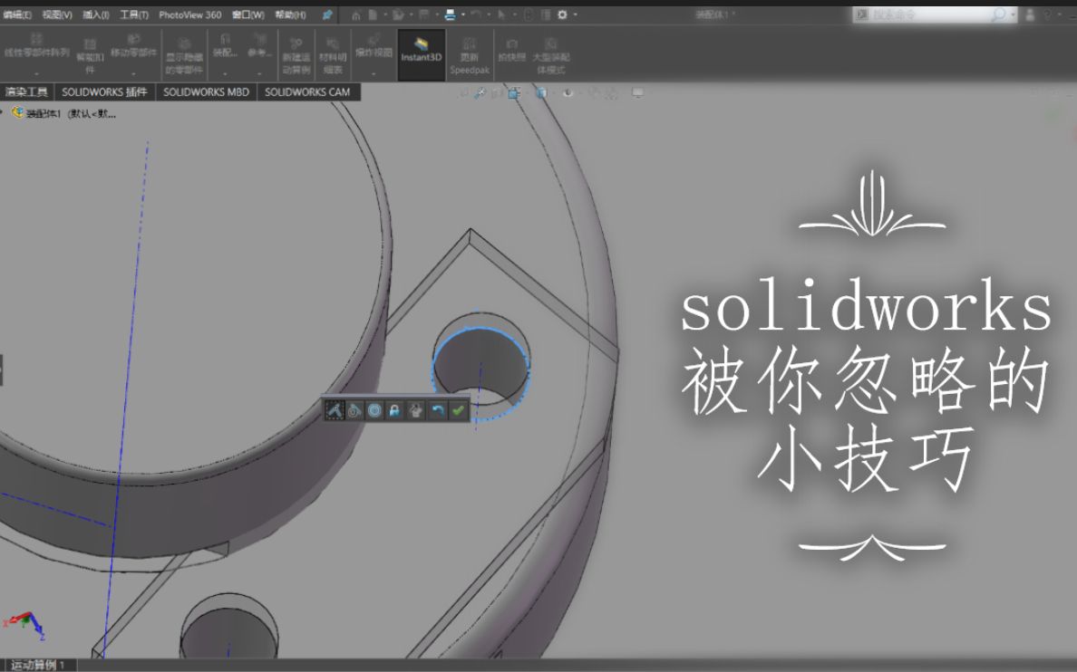Click the 更新 Speedpak icon
This screenshot has height=672, width=1077.
click(468, 53)
